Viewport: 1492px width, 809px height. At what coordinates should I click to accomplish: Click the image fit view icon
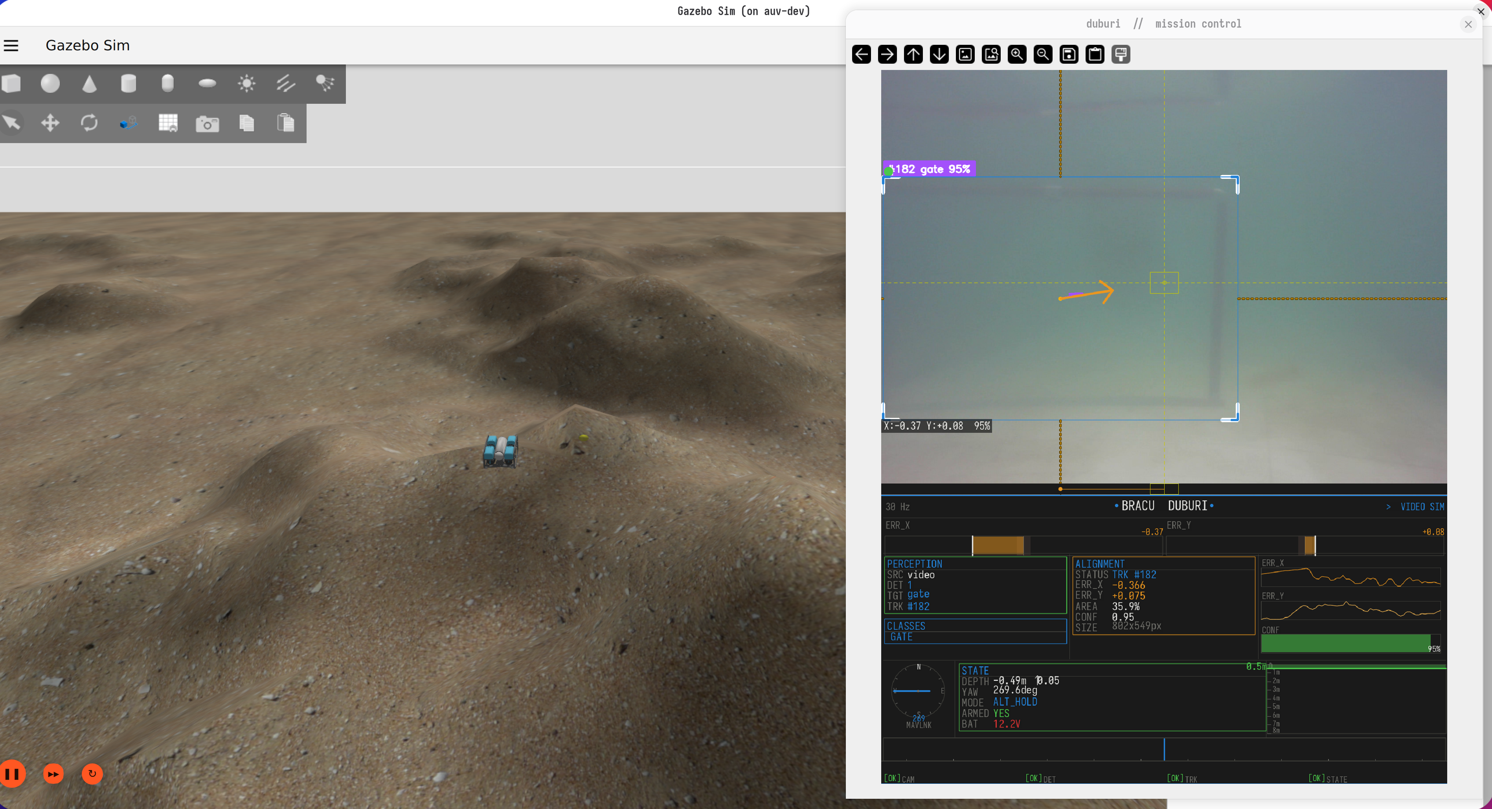pyautogui.click(x=965, y=54)
